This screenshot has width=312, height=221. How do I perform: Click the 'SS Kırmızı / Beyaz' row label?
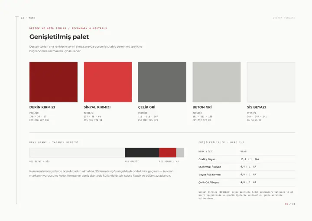tap(210, 167)
